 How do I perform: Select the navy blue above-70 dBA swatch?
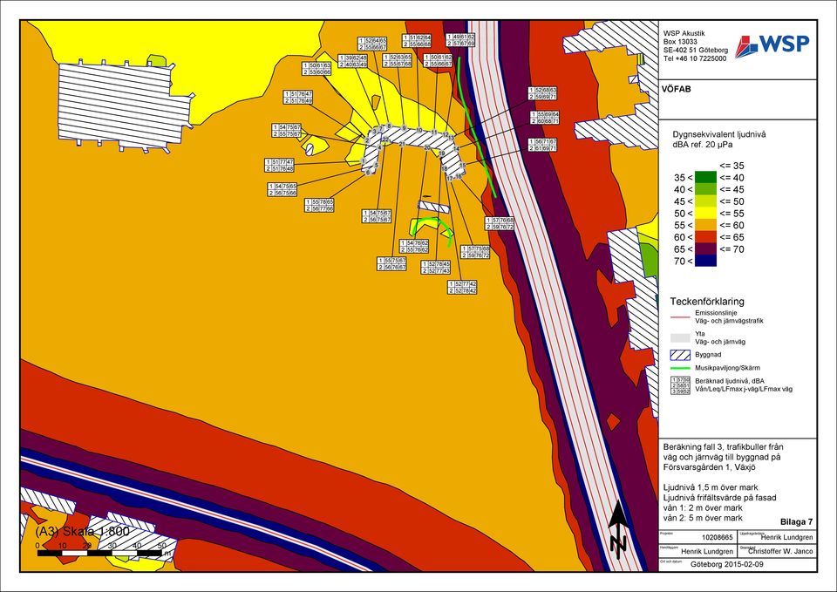(706, 261)
